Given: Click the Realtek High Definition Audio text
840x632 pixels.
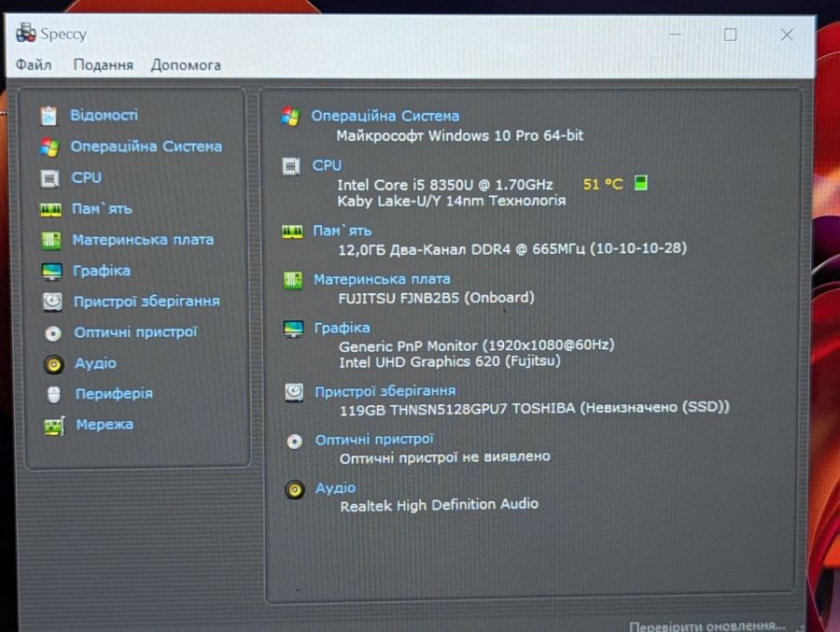Looking at the screenshot, I should click(440, 505).
